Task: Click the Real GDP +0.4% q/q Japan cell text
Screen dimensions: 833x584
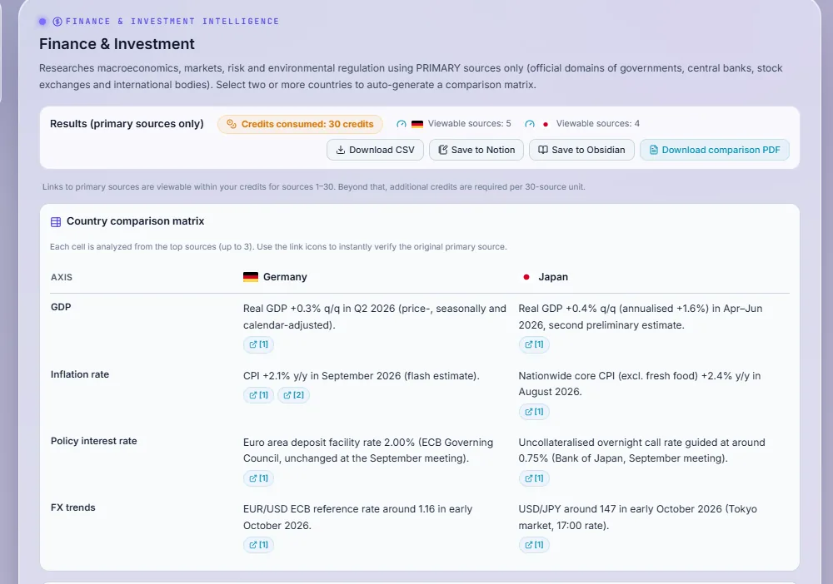Action: pyautogui.click(x=640, y=317)
